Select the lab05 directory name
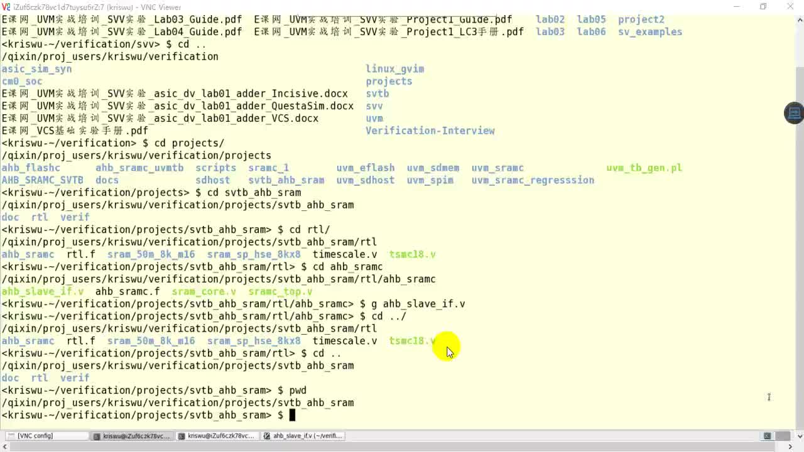Screen dimensions: 804x452 592,19
